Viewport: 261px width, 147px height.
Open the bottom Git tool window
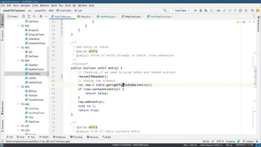coord(10,137)
